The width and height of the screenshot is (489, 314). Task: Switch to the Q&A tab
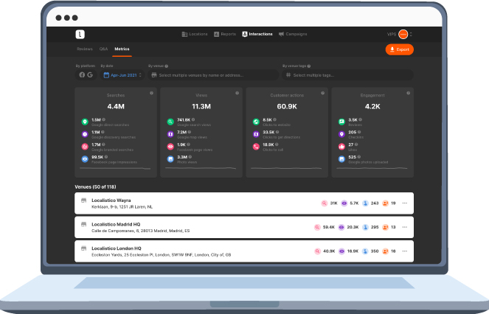click(104, 49)
